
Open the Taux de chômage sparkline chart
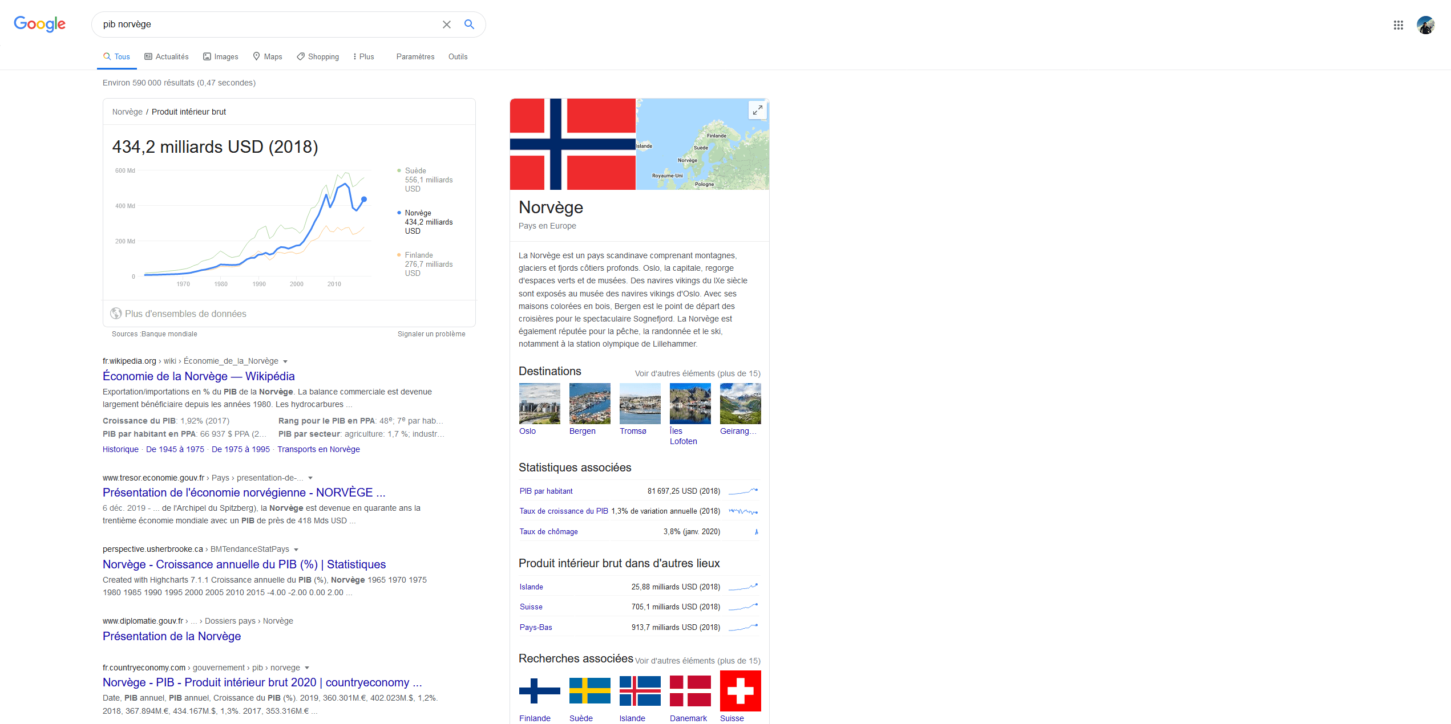[x=756, y=532]
